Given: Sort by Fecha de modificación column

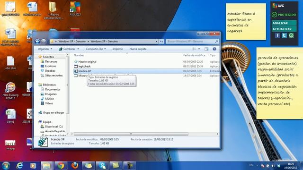Looking at the screenshot, I should point(195,55).
